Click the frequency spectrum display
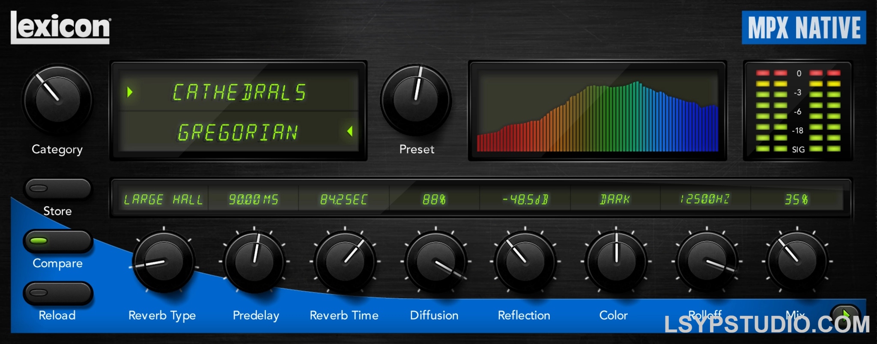The image size is (877, 344). point(598,111)
